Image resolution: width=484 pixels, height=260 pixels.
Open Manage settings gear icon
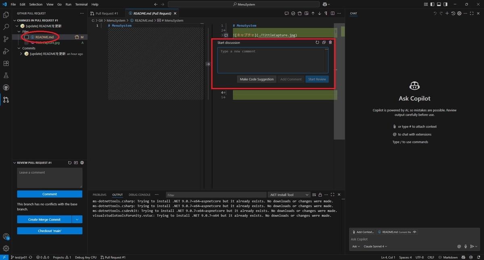[x=6, y=248]
